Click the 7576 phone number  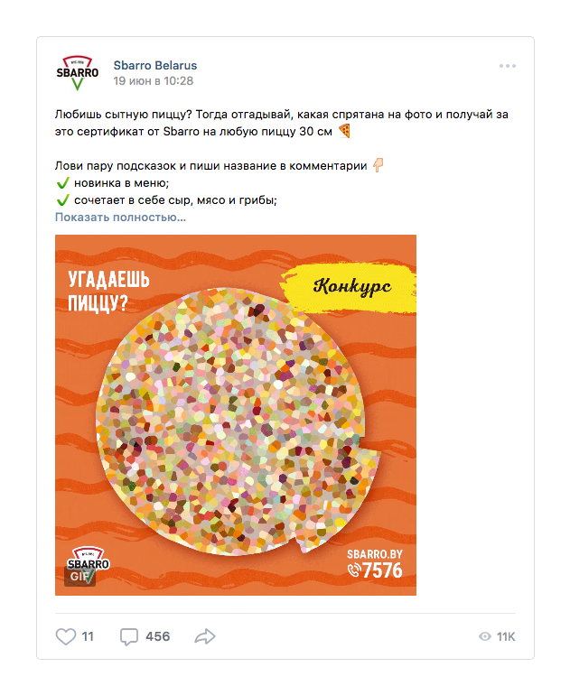tap(382, 570)
